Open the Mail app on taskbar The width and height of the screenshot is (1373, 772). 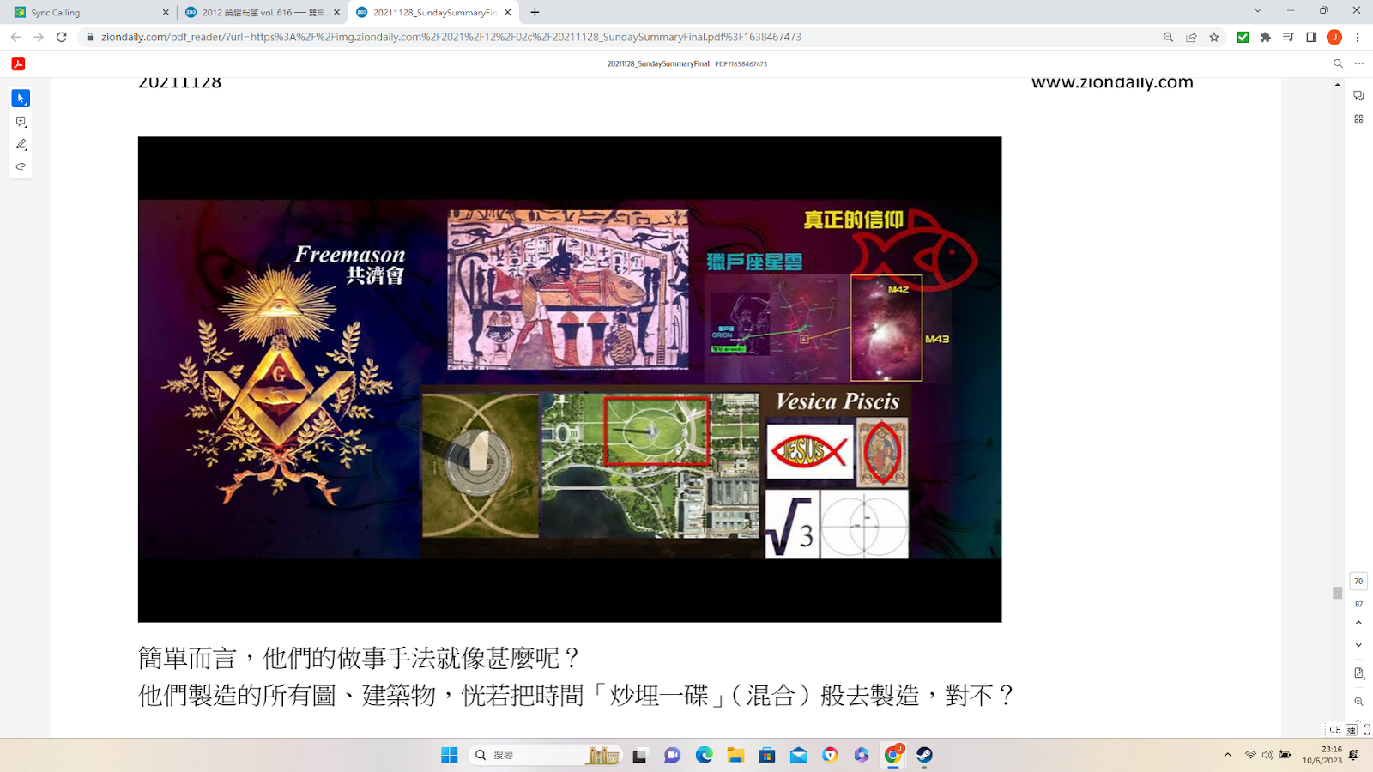(799, 755)
